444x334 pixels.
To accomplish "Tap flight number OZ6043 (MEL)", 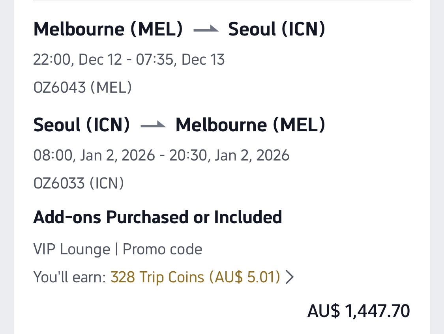I will click(82, 88).
